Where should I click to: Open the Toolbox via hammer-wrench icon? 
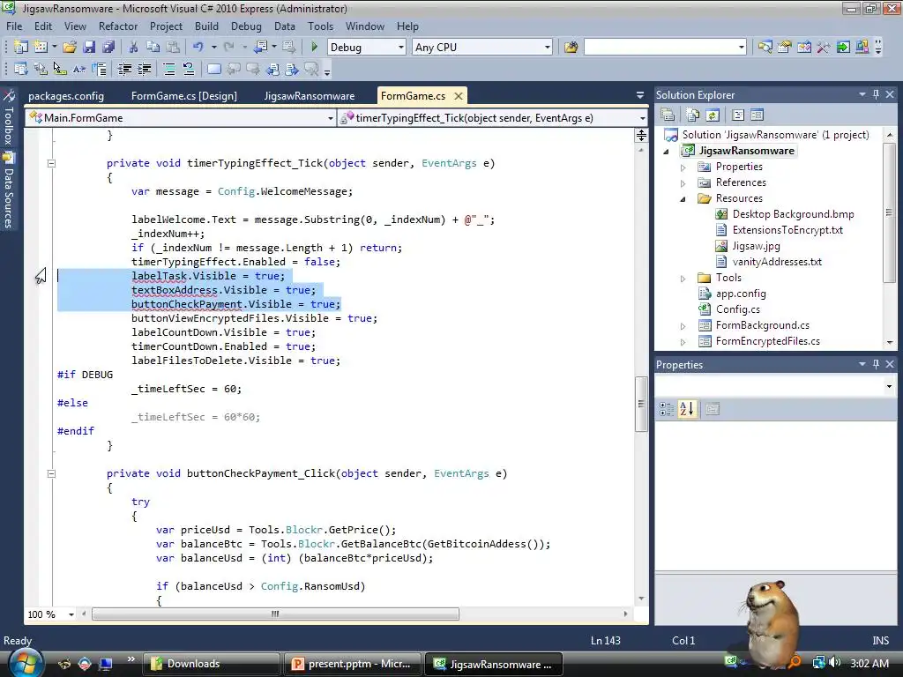[x=824, y=48]
